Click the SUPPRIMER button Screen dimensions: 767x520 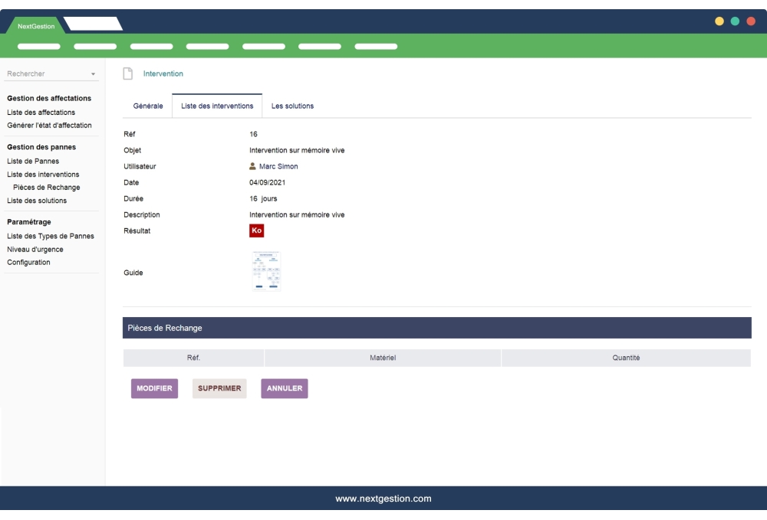(219, 388)
